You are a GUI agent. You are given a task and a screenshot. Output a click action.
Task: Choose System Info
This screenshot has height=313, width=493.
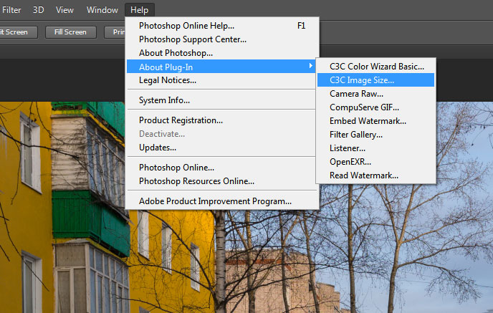pyautogui.click(x=221, y=100)
